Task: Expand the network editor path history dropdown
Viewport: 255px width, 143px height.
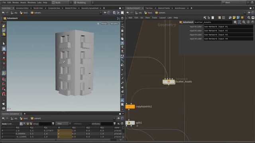Action: point(245,13)
